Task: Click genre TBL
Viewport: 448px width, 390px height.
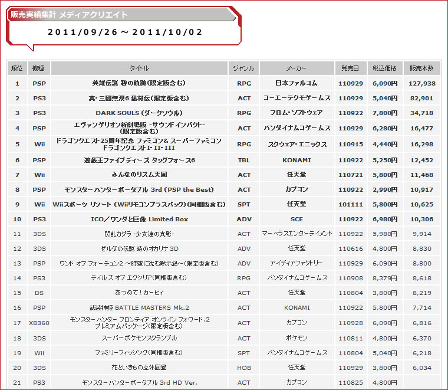Action: (243, 160)
